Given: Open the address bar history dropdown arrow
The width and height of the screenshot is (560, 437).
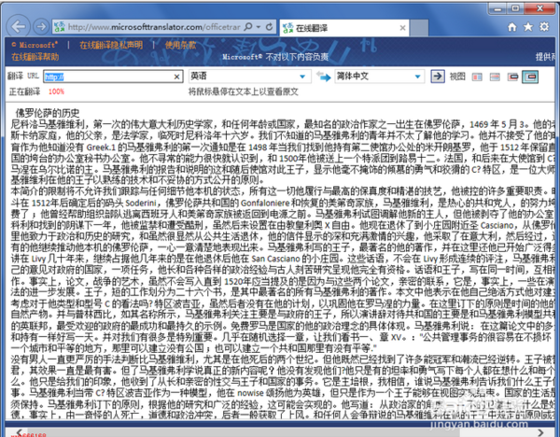Looking at the screenshot, I should [x=259, y=27].
